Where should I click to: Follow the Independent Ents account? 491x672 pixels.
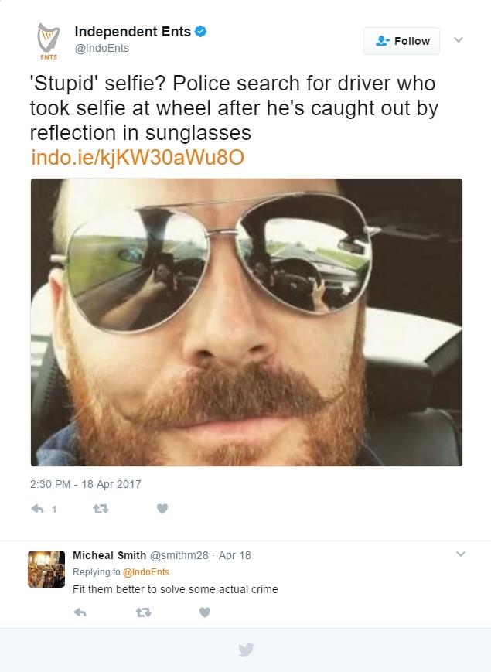401,41
